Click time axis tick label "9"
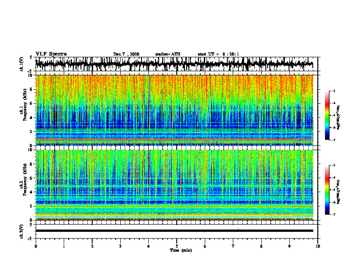 (289, 246)
